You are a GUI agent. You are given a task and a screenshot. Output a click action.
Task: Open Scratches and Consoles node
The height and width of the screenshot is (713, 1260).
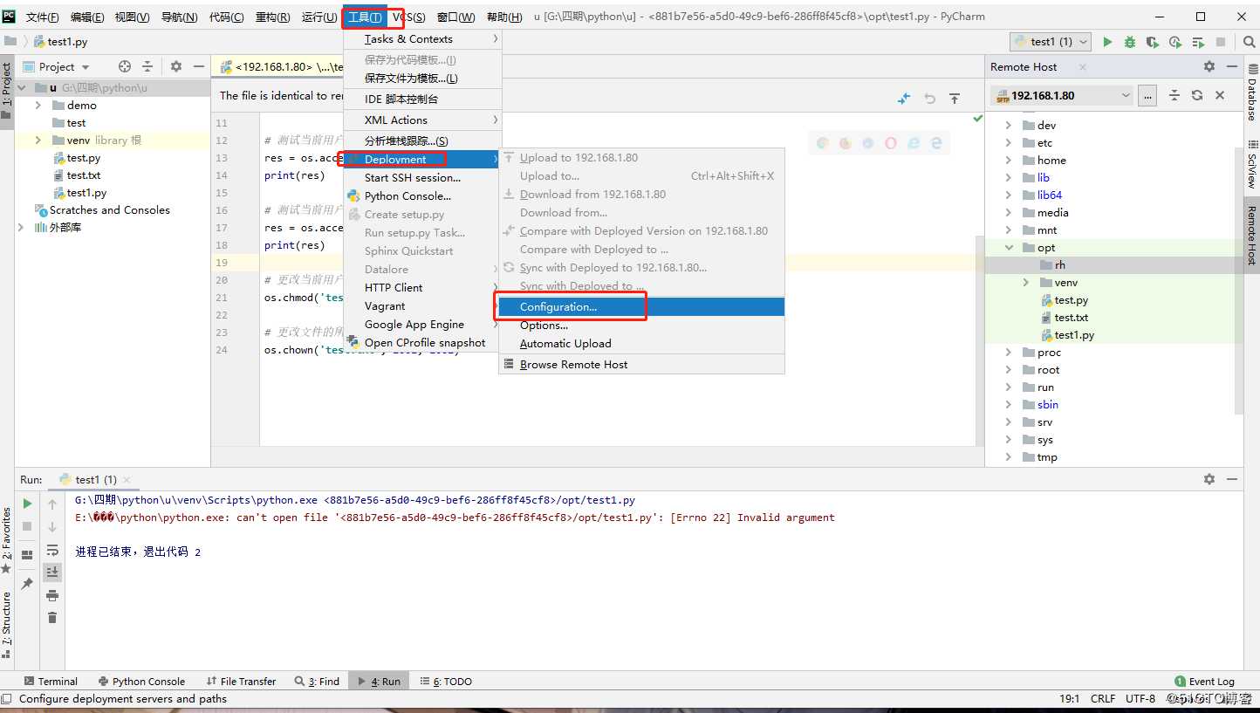[102, 210]
